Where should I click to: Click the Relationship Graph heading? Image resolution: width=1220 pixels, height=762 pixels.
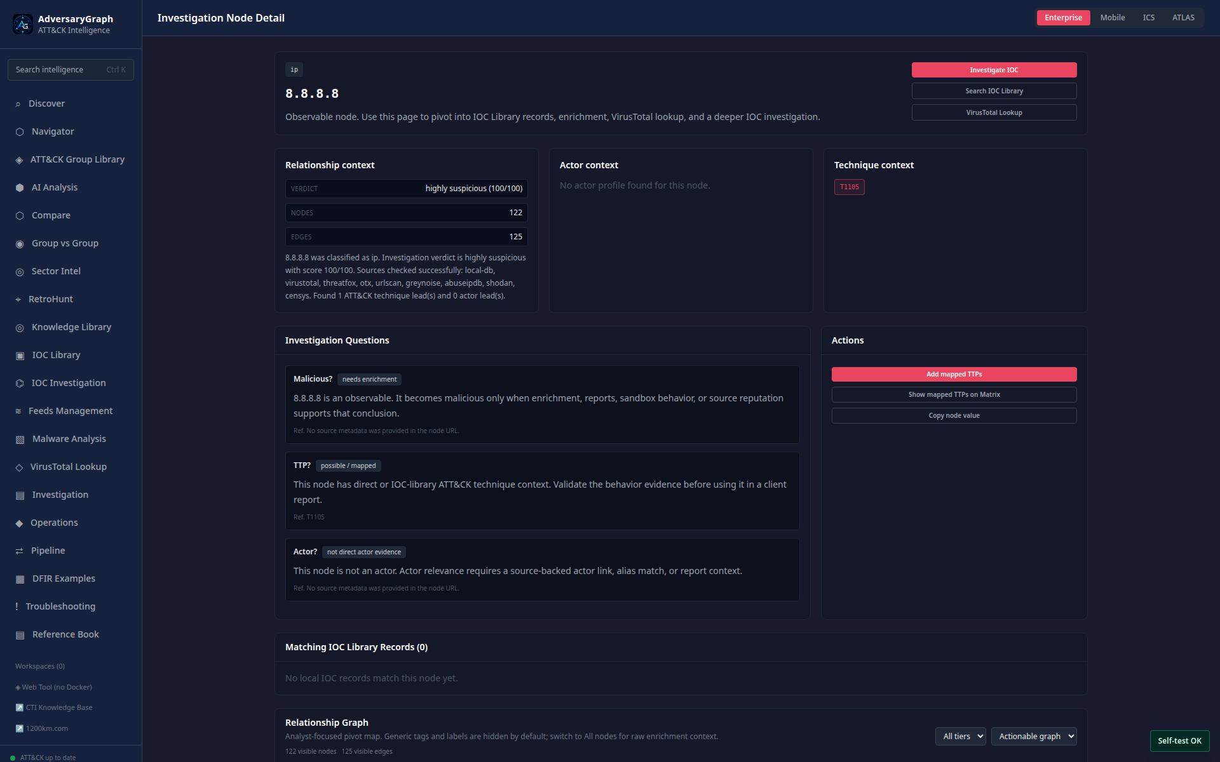click(327, 723)
